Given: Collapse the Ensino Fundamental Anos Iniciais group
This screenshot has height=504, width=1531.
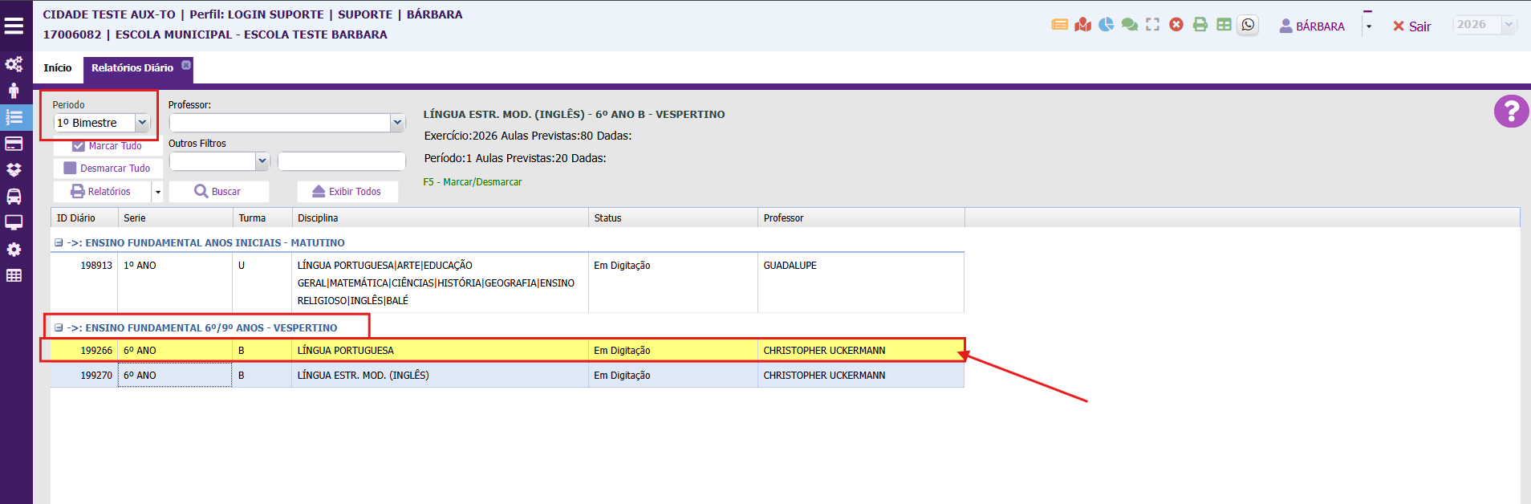Looking at the screenshot, I should [59, 242].
